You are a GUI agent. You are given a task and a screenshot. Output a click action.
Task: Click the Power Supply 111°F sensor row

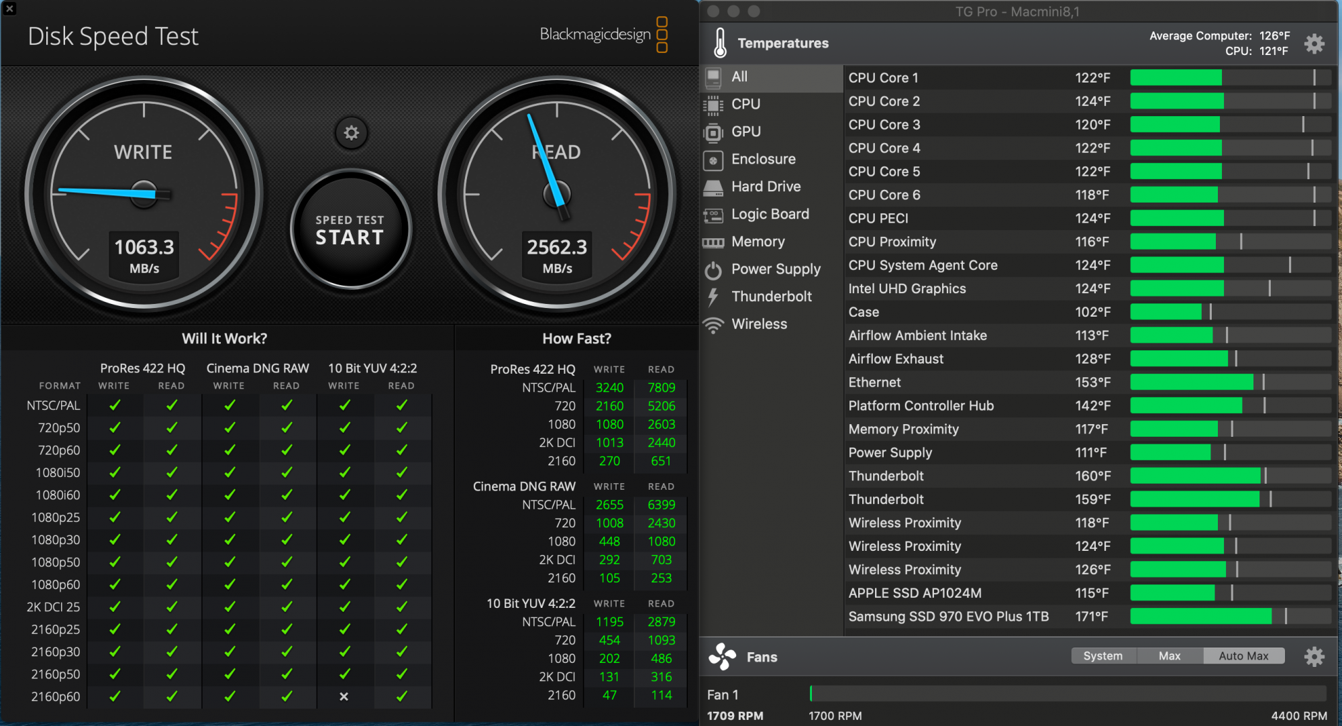[1089, 453]
